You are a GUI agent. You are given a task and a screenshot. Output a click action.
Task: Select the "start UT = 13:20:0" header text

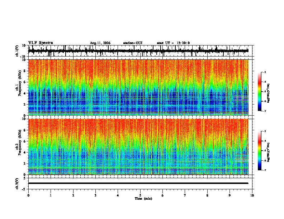[173, 43]
